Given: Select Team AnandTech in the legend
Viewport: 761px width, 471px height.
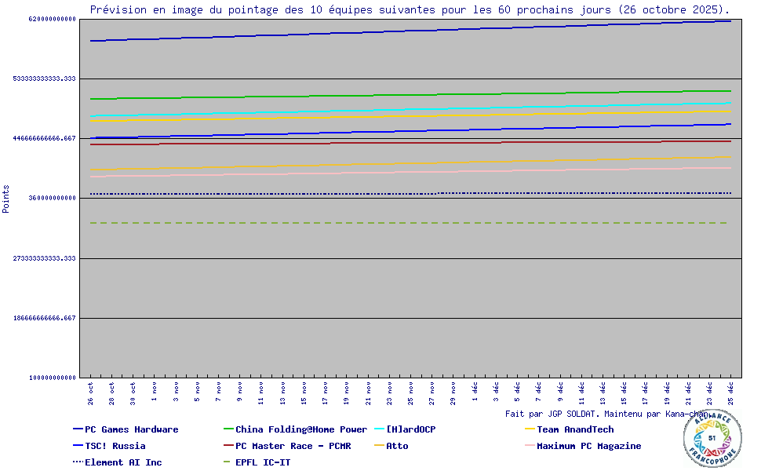Looking at the screenshot, I should tap(574, 429).
